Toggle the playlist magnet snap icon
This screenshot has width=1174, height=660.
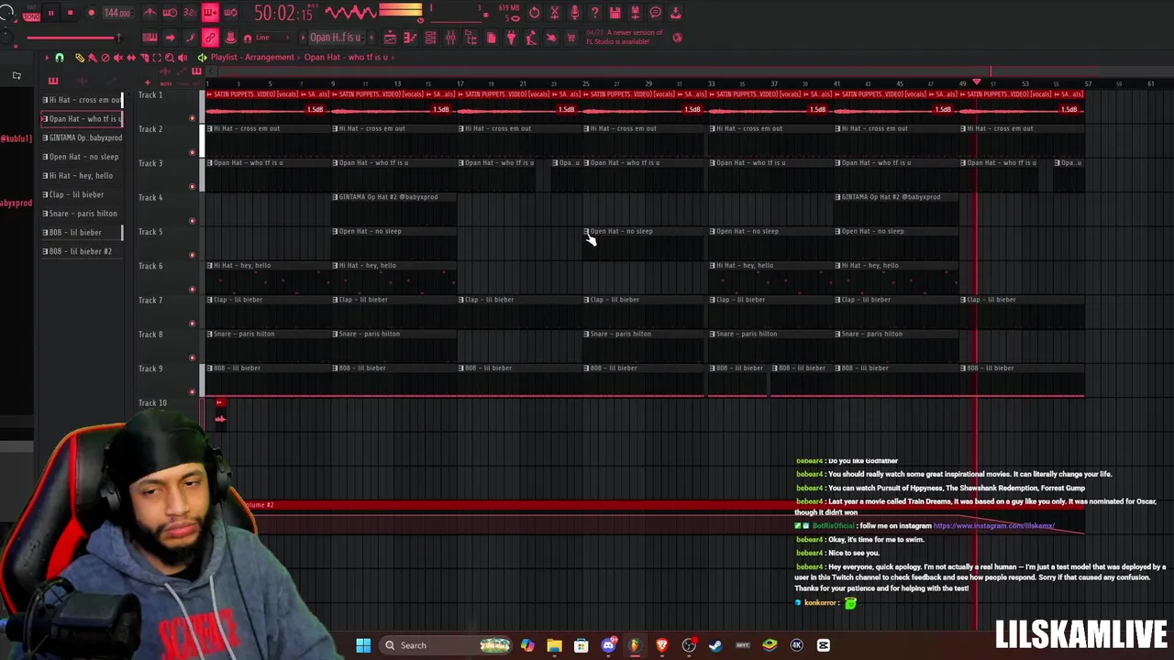[x=60, y=58]
